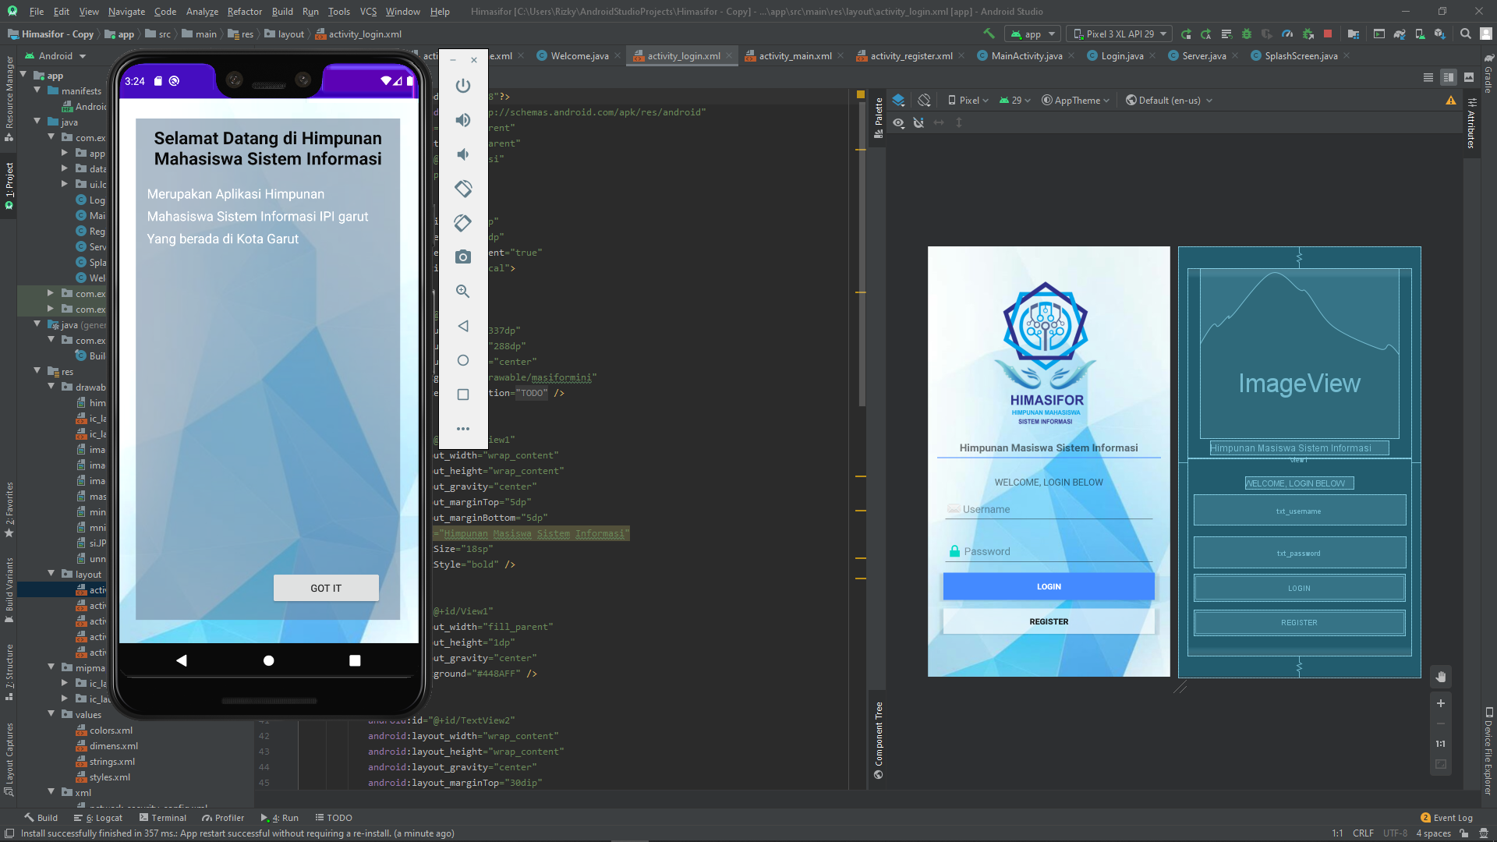Image resolution: width=1497 pixels, height=842 pixels.
Task: Capture emulator screenshot with camera icon
Action: (463, 256)
